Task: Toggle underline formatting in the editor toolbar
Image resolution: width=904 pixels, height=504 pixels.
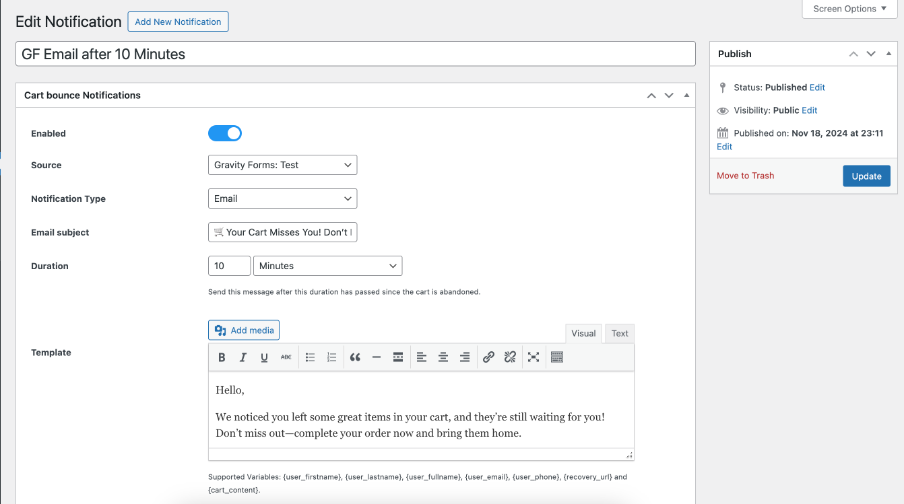Action: coord(264,357)
